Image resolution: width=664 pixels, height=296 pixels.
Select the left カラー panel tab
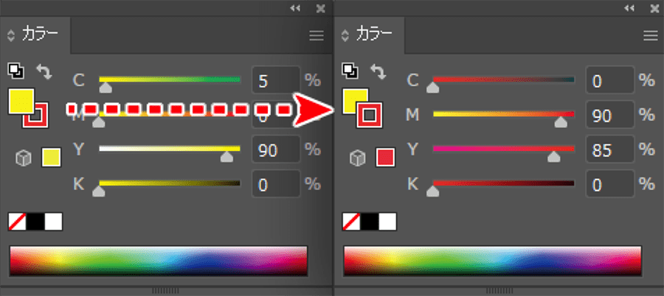tap(35, 35)
